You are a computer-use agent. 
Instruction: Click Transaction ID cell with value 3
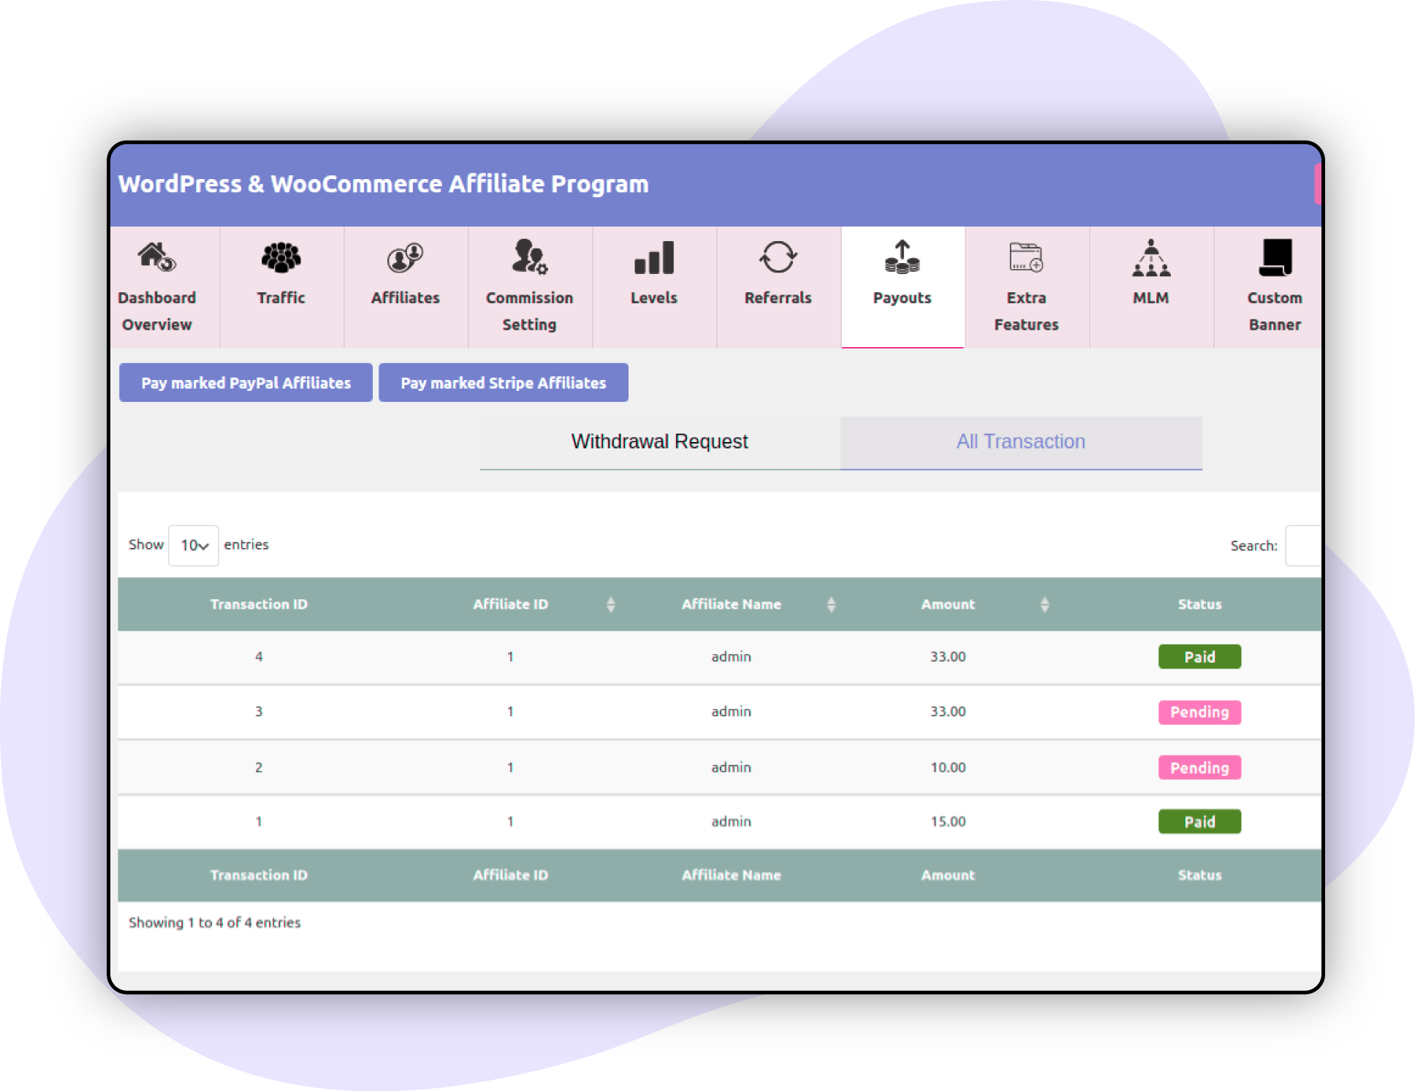pos(259,712)
